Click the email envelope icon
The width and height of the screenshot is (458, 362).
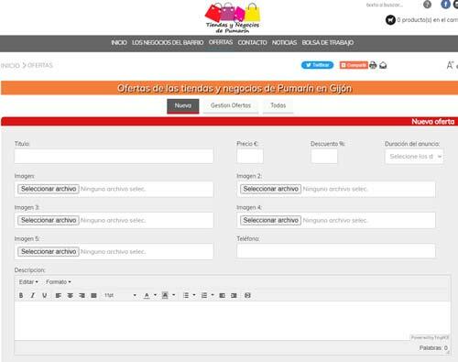click(383, 65)
